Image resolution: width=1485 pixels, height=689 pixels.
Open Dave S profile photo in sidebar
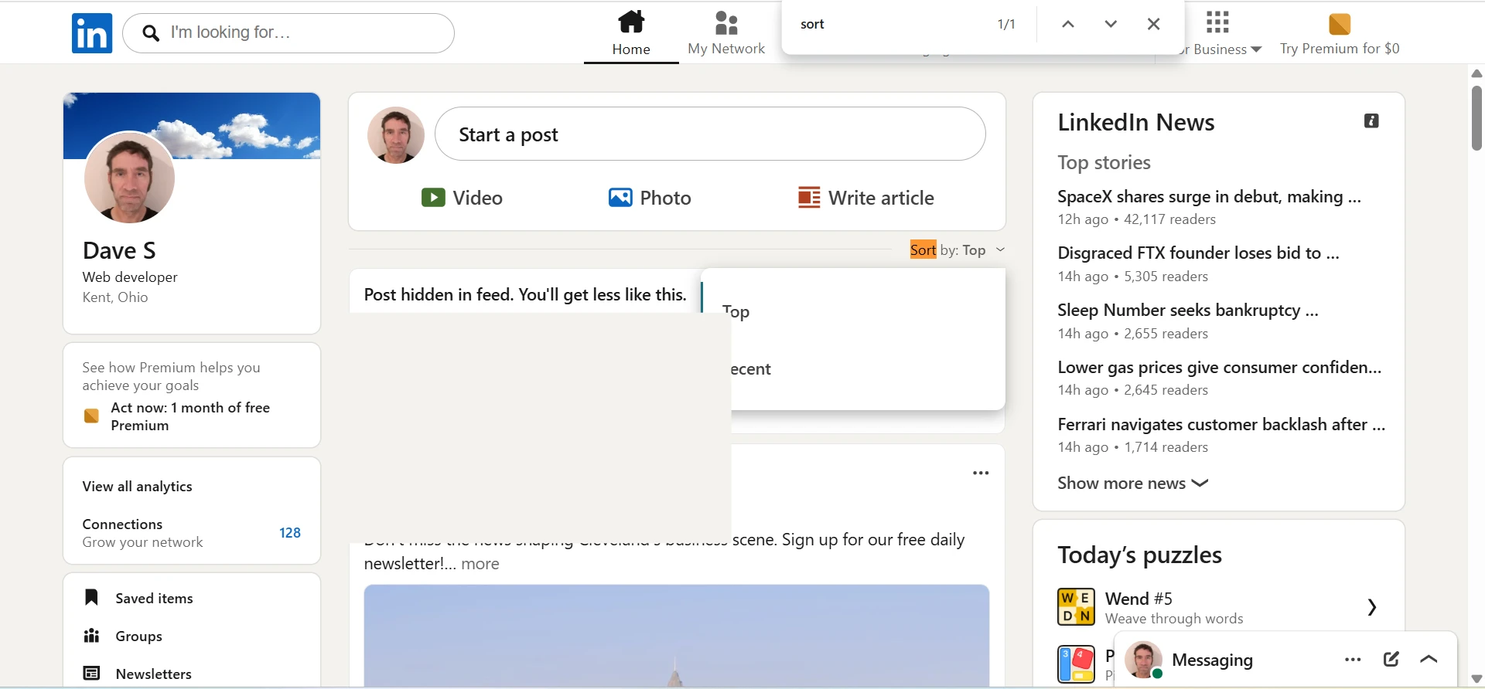(x=129, y=178)
